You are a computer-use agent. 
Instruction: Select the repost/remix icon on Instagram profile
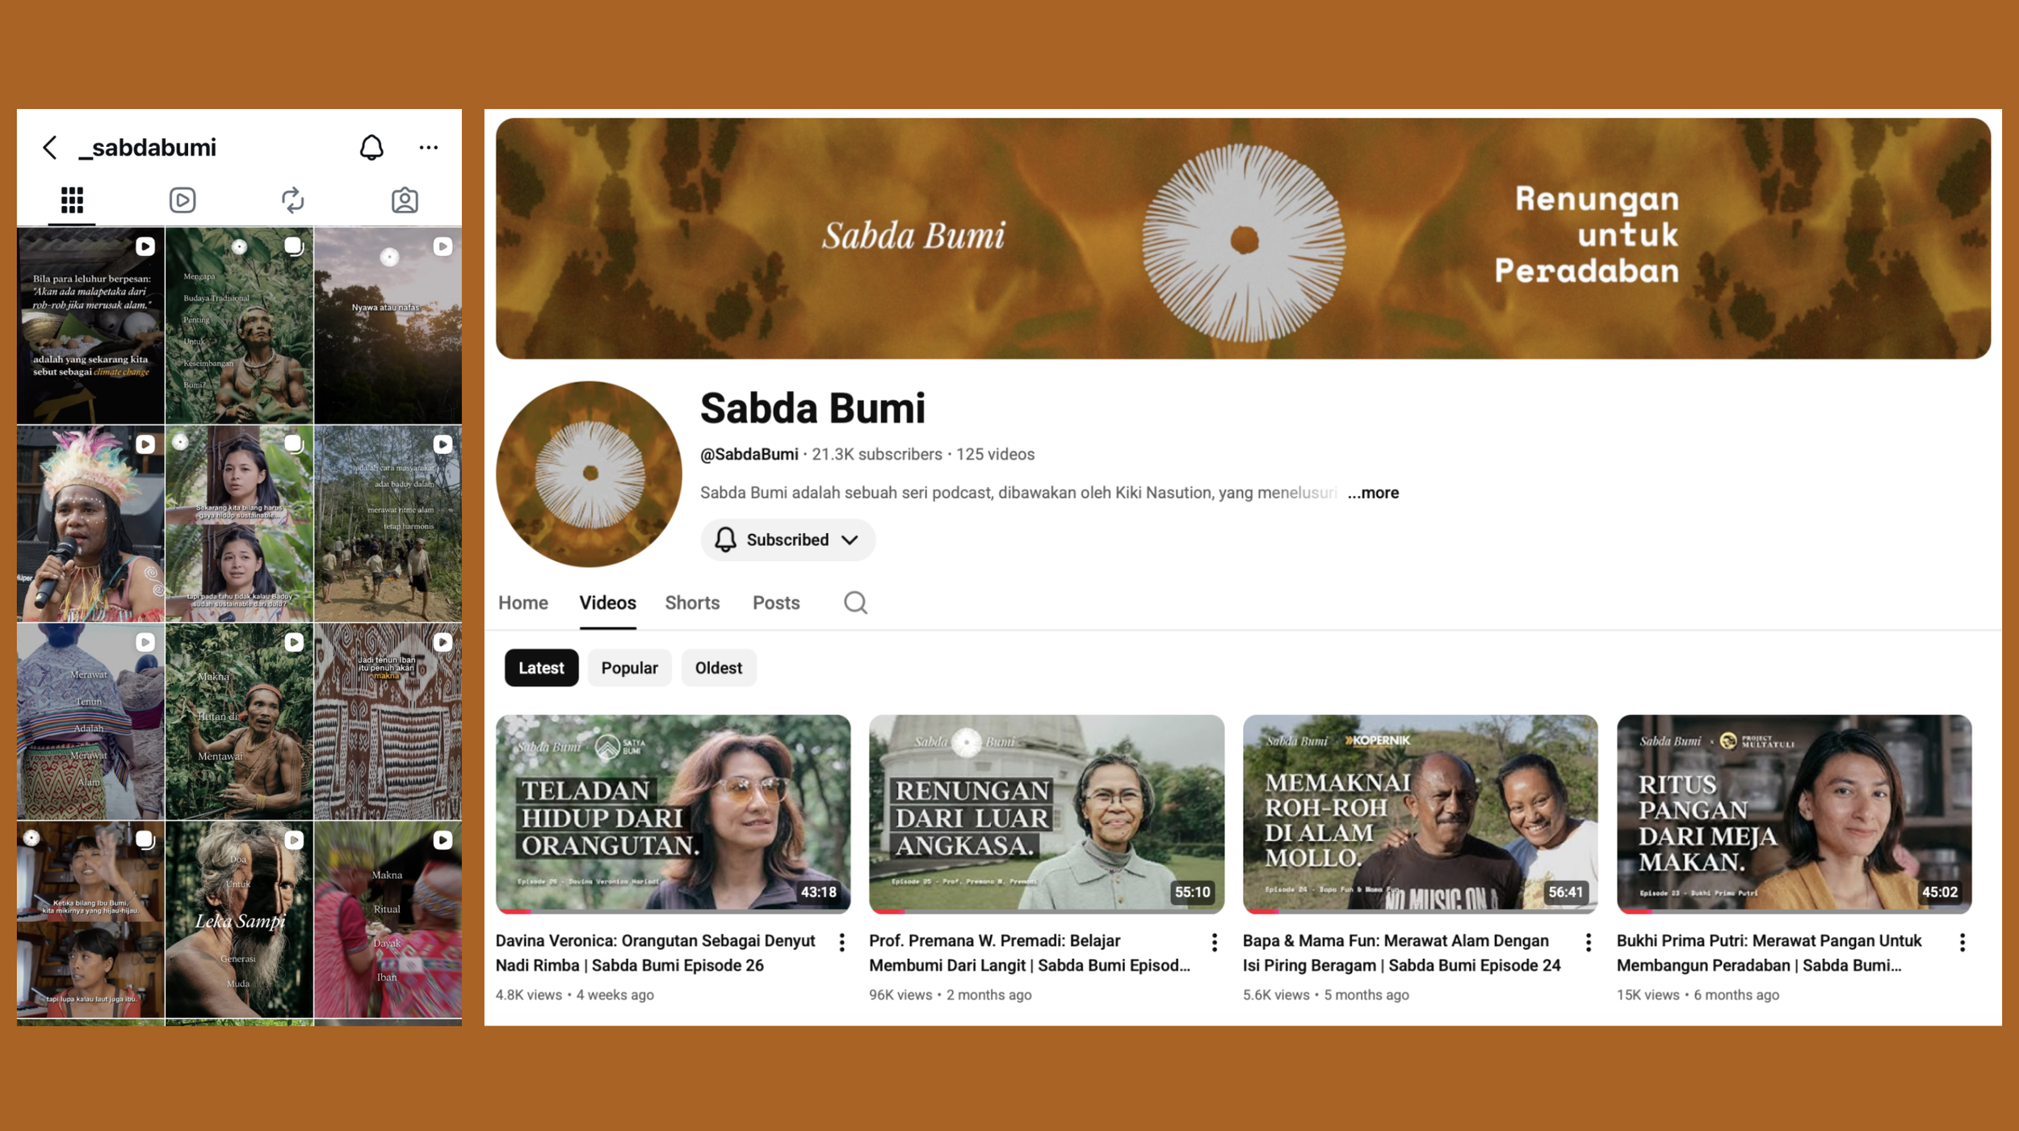pos(293,200)
